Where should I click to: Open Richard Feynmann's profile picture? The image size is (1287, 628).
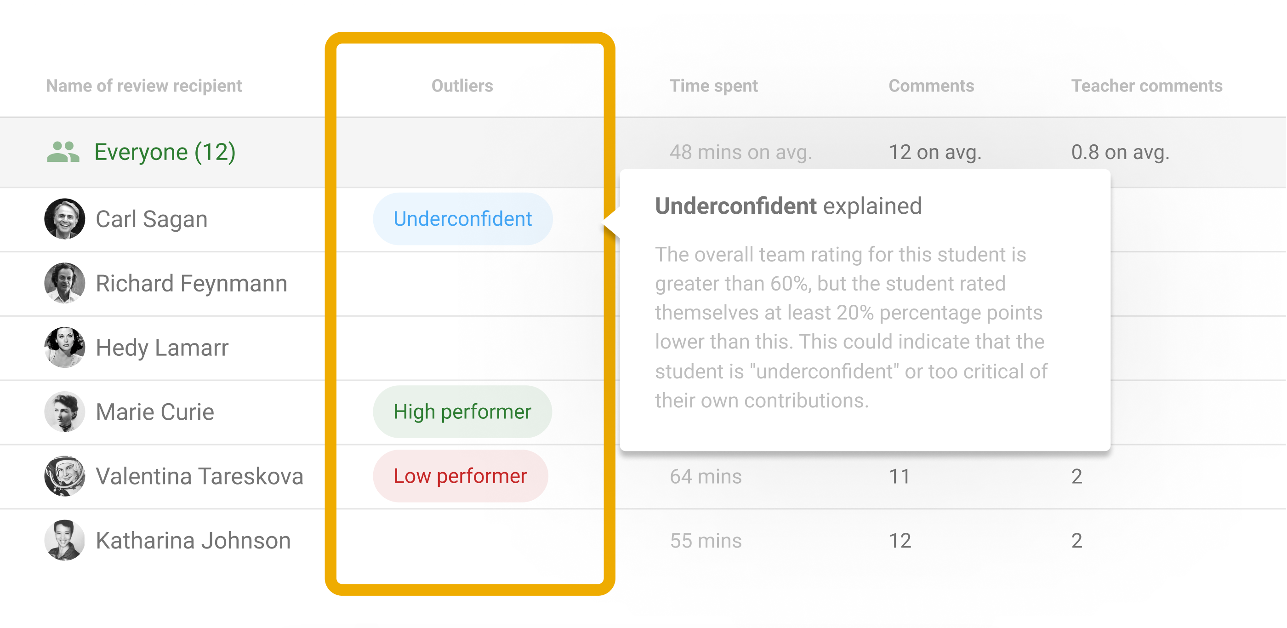point(64,283)
